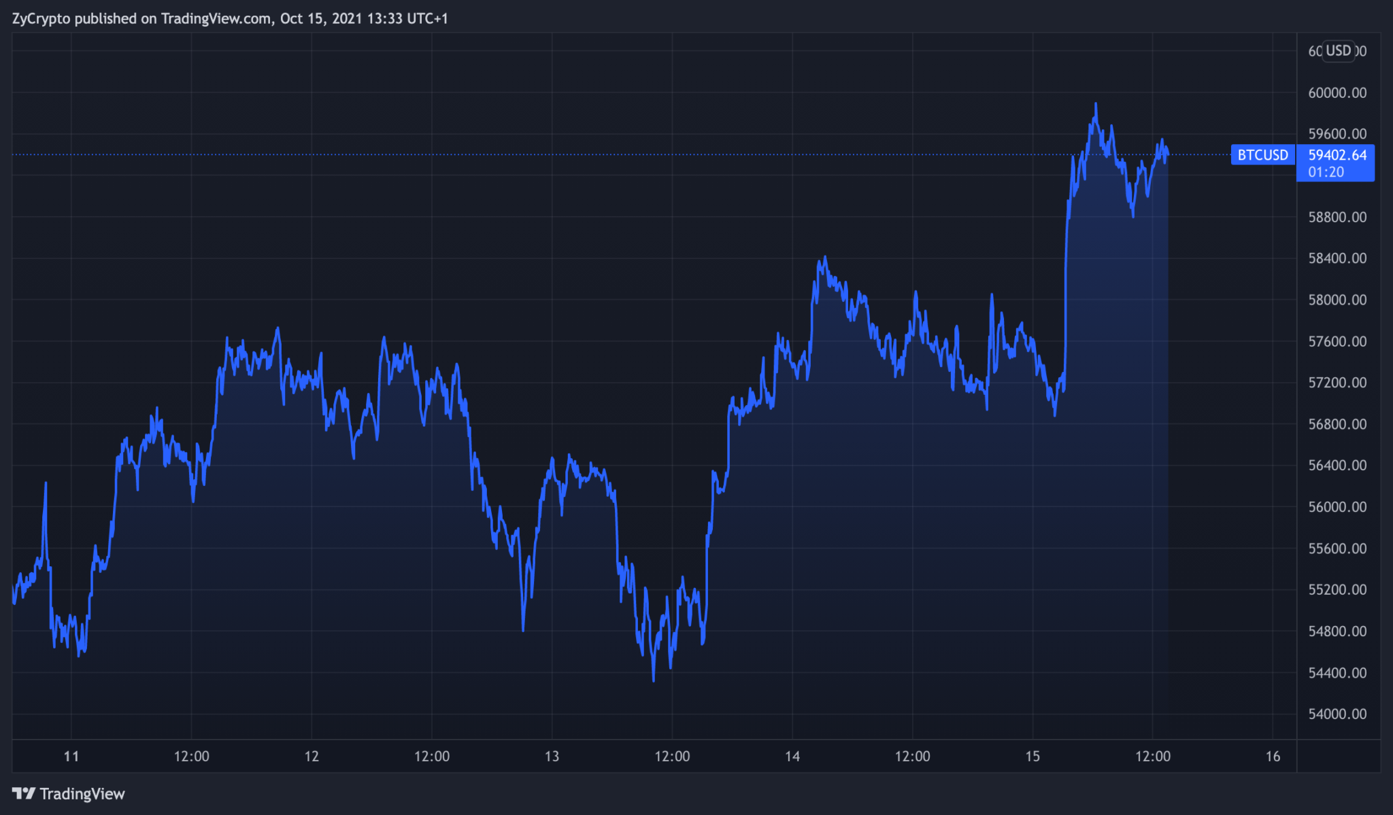Click the date 14 on time axis
Image resolution: width=1393 pixels, height=815 pixels.
click(792, 757)
